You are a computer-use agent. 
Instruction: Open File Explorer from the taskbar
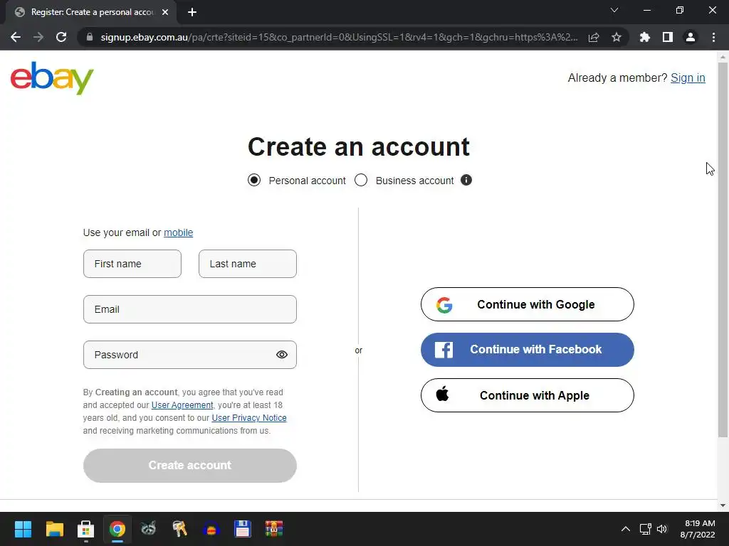point(54,529)
